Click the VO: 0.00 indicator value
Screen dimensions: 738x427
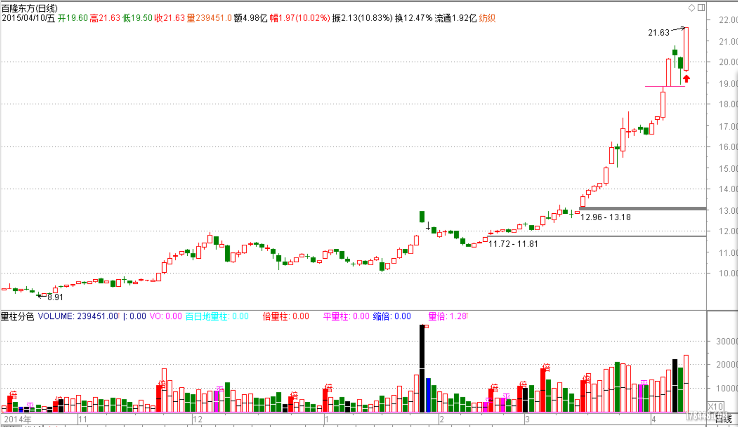166,317
